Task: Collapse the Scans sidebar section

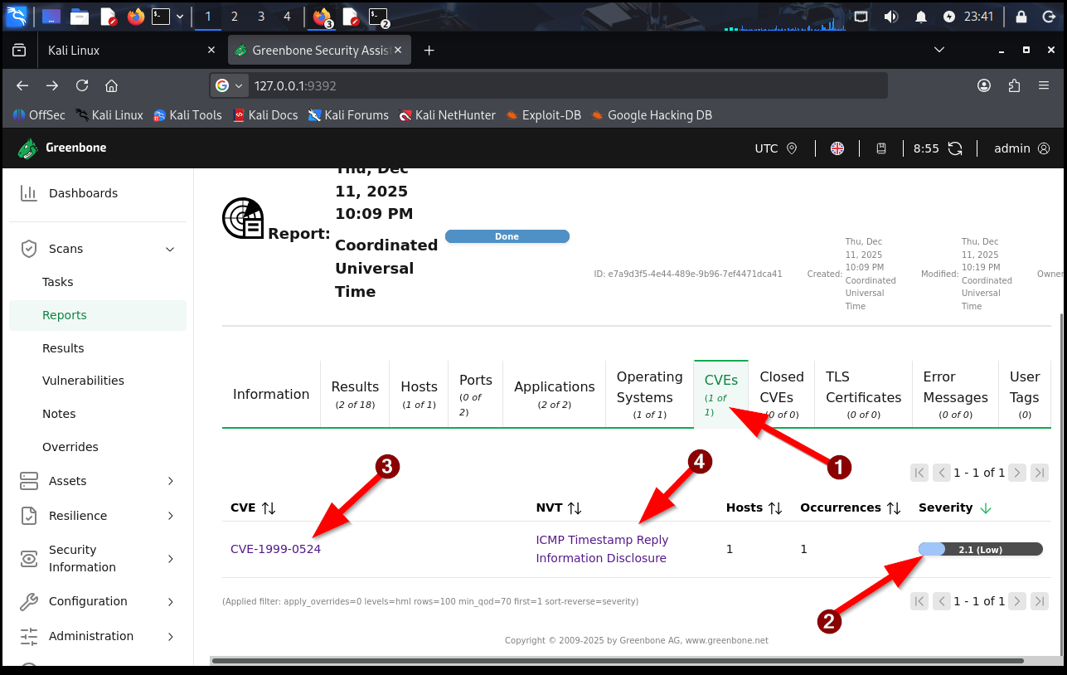Action: tap(170, 249)
